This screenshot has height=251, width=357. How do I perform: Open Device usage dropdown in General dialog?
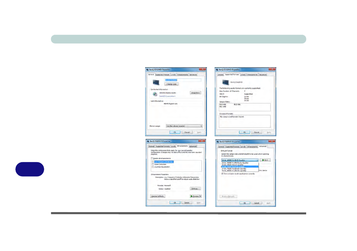(184, 126)
